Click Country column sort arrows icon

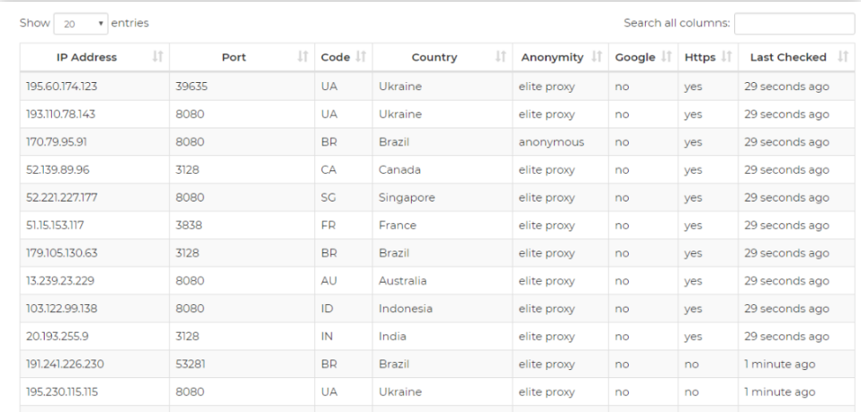tap(501, 56)
